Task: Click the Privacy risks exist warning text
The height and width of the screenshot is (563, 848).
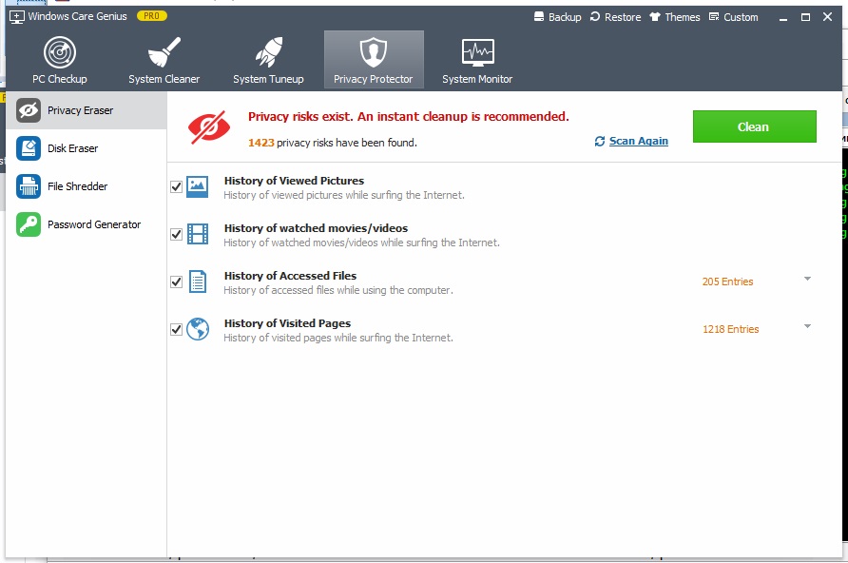Action: point(409,117)
